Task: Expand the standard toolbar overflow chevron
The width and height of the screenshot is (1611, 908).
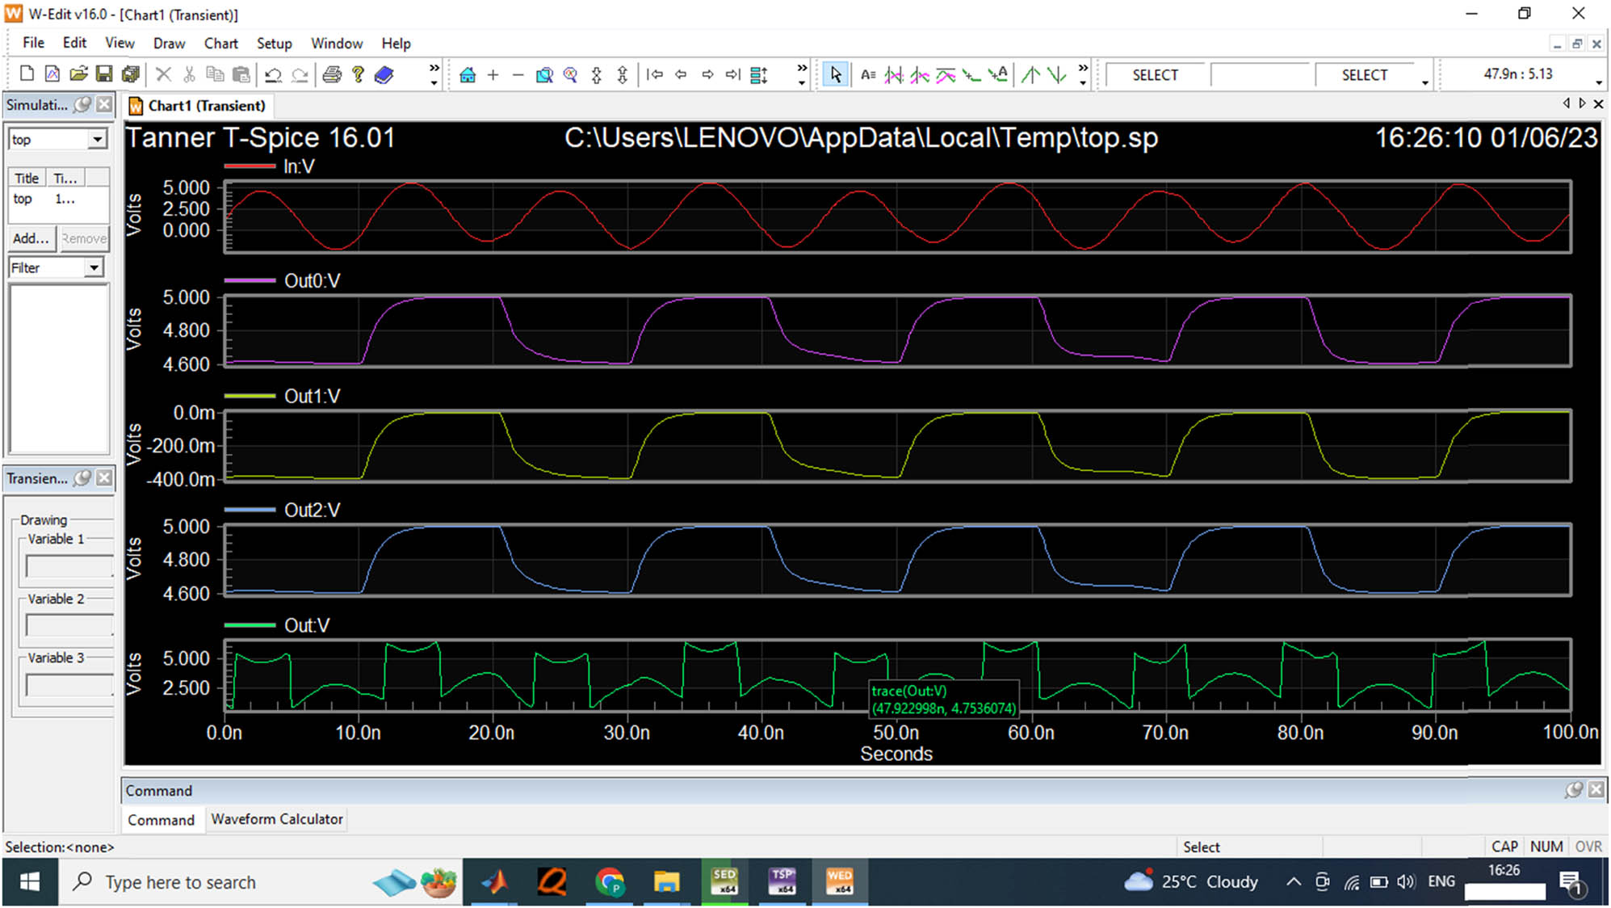Action: coord(434,68)
